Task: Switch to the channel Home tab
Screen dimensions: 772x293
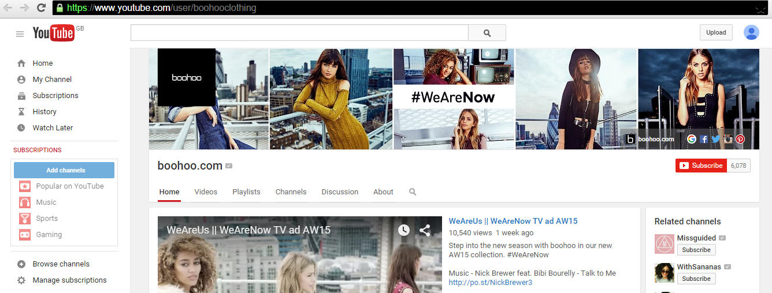Action: 169,192
